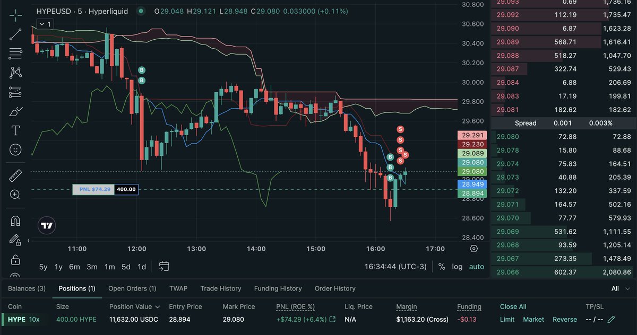
Task: Toggle auto scale on the chart
Action: click(476, 267)
